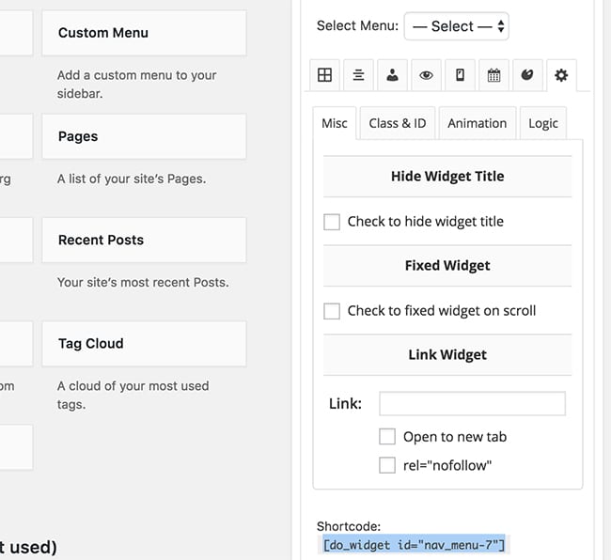Screen dimensions: 611x560
Task: Click the 'Add a custom menu' description
Action: tap(137, 85)
